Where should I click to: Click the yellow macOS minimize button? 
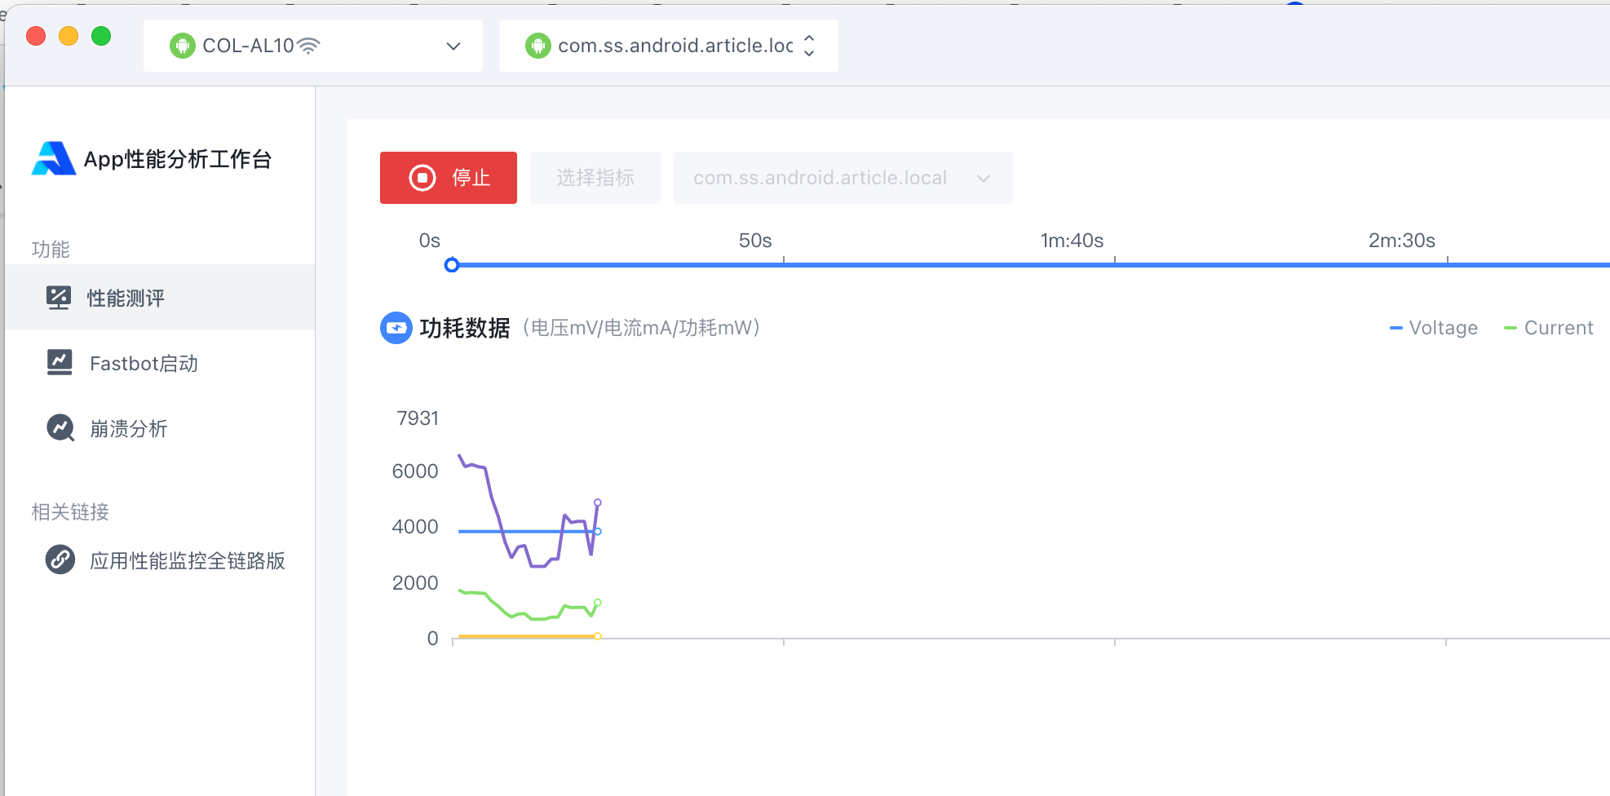point(69,36)
